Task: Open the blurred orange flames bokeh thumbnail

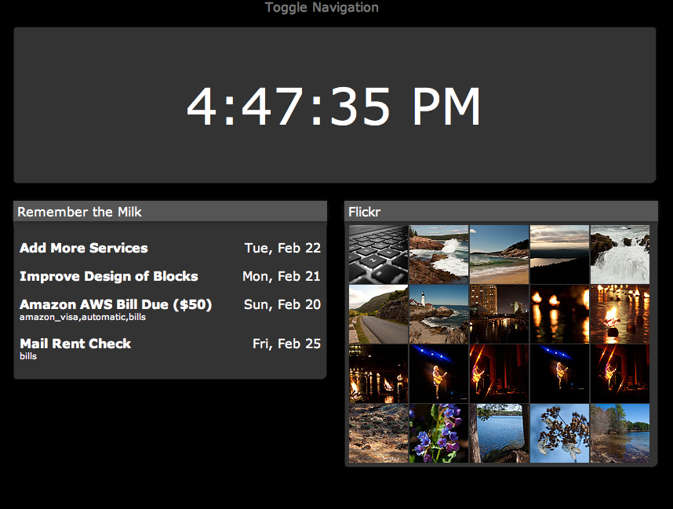Action: [560, 314]
